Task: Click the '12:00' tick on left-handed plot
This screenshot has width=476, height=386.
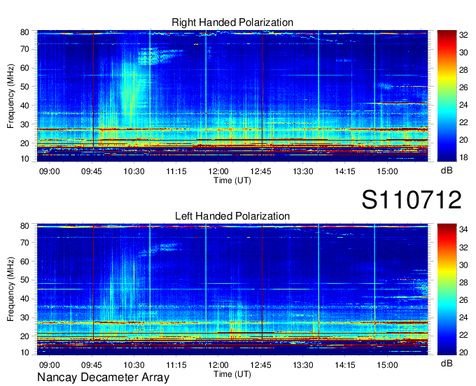Action: coord(218,365)
